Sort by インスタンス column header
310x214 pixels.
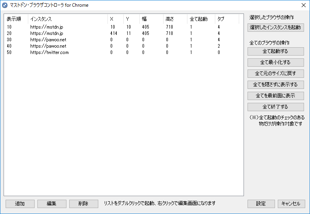tap(68, 19)
